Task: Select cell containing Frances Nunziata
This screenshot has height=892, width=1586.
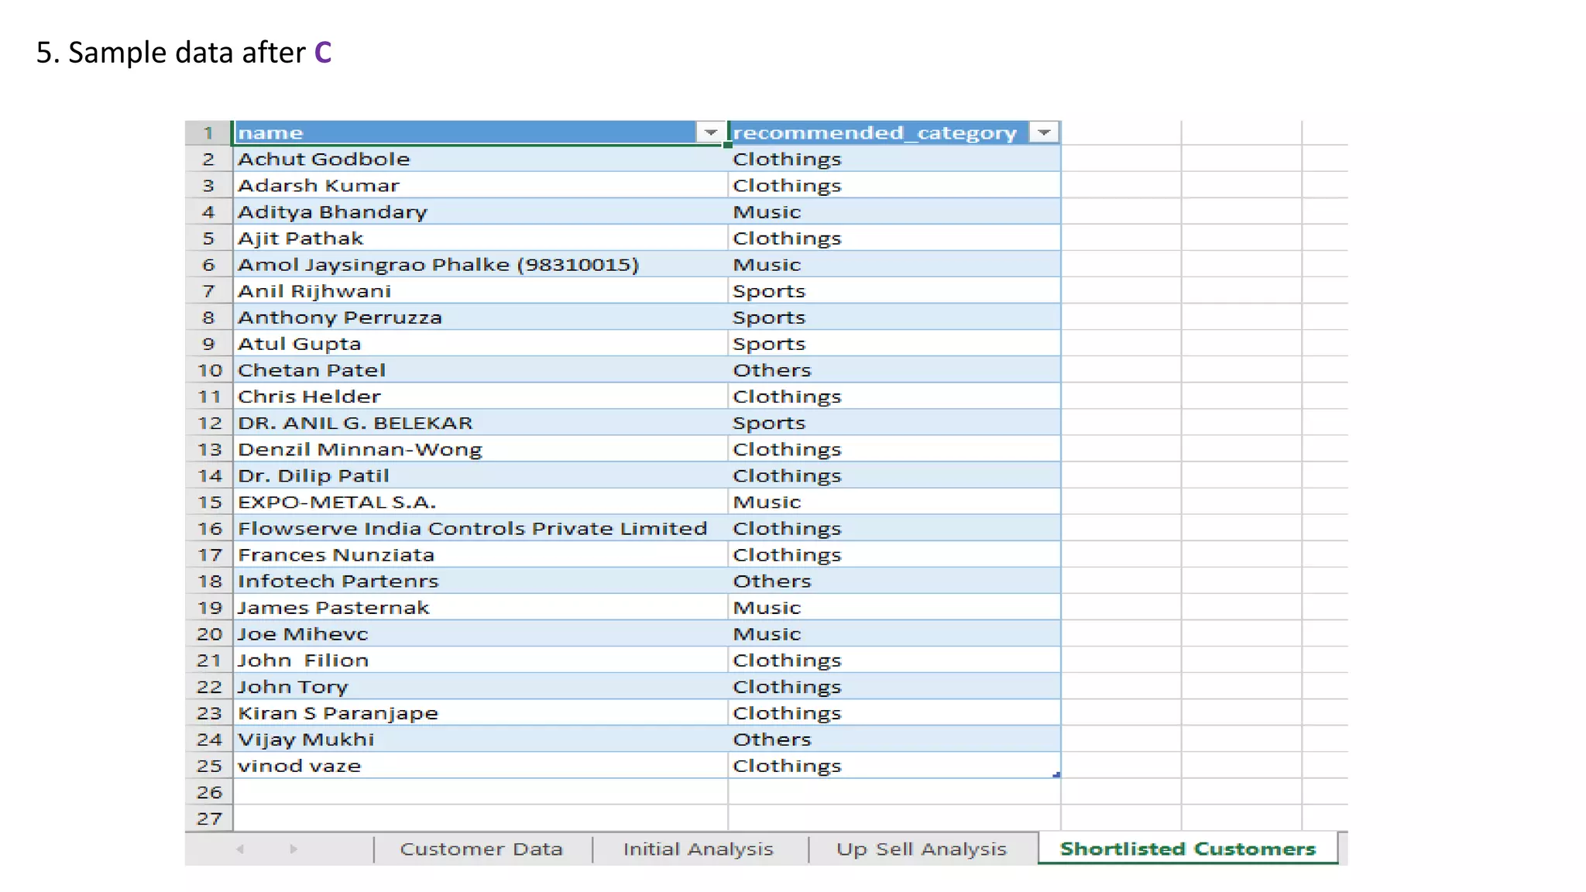Action: click(x=480, y=554)
